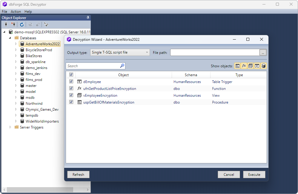Click the database icon of Northwind
The height and width of the screenshot is (194, 298).
[22, 103]
